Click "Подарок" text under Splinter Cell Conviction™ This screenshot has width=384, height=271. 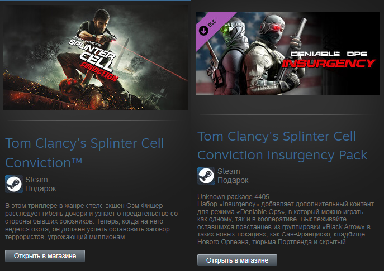coord(41,188)
